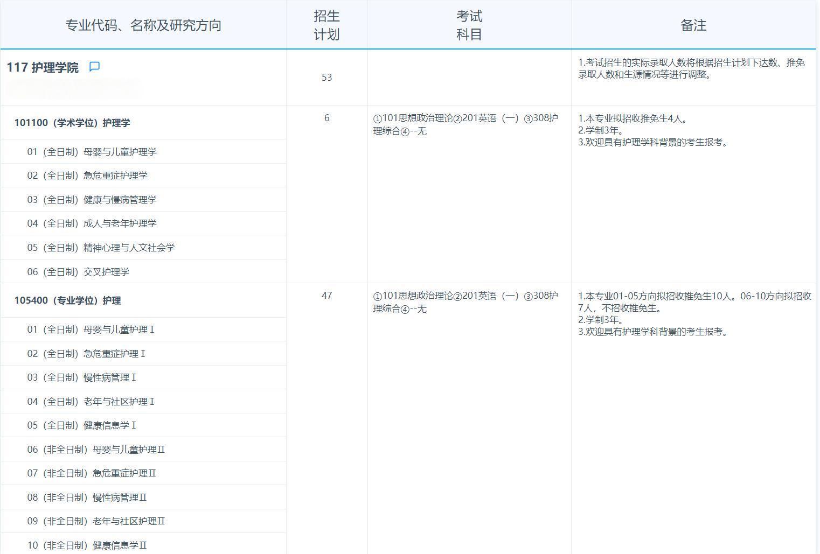Select the 105400 (专业学位) 护理 program
Viewport: 820px width, 554px height.
68,301
